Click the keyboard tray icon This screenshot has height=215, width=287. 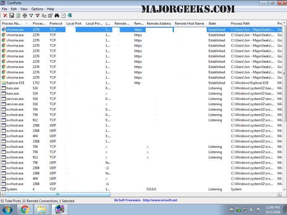[231, 210]
